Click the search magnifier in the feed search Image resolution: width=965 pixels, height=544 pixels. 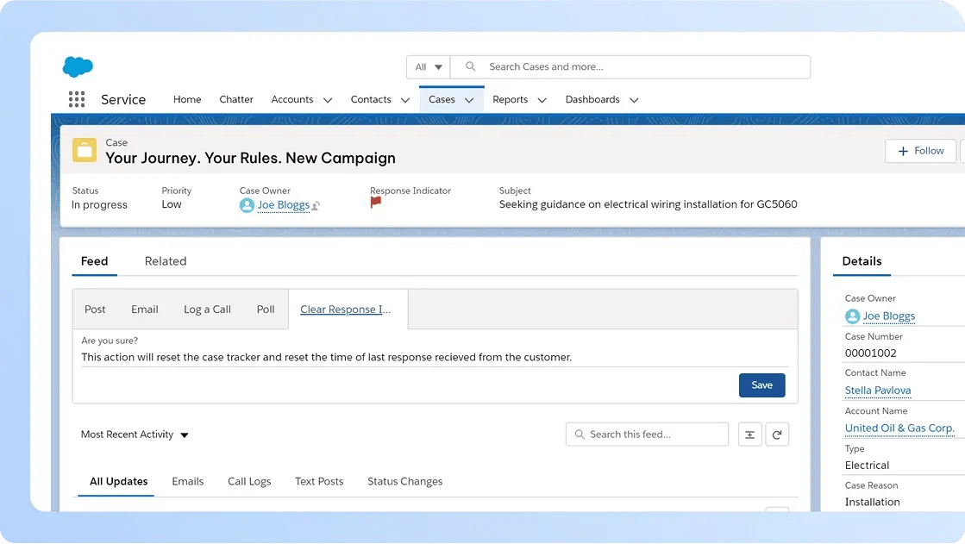coord(578,434)
